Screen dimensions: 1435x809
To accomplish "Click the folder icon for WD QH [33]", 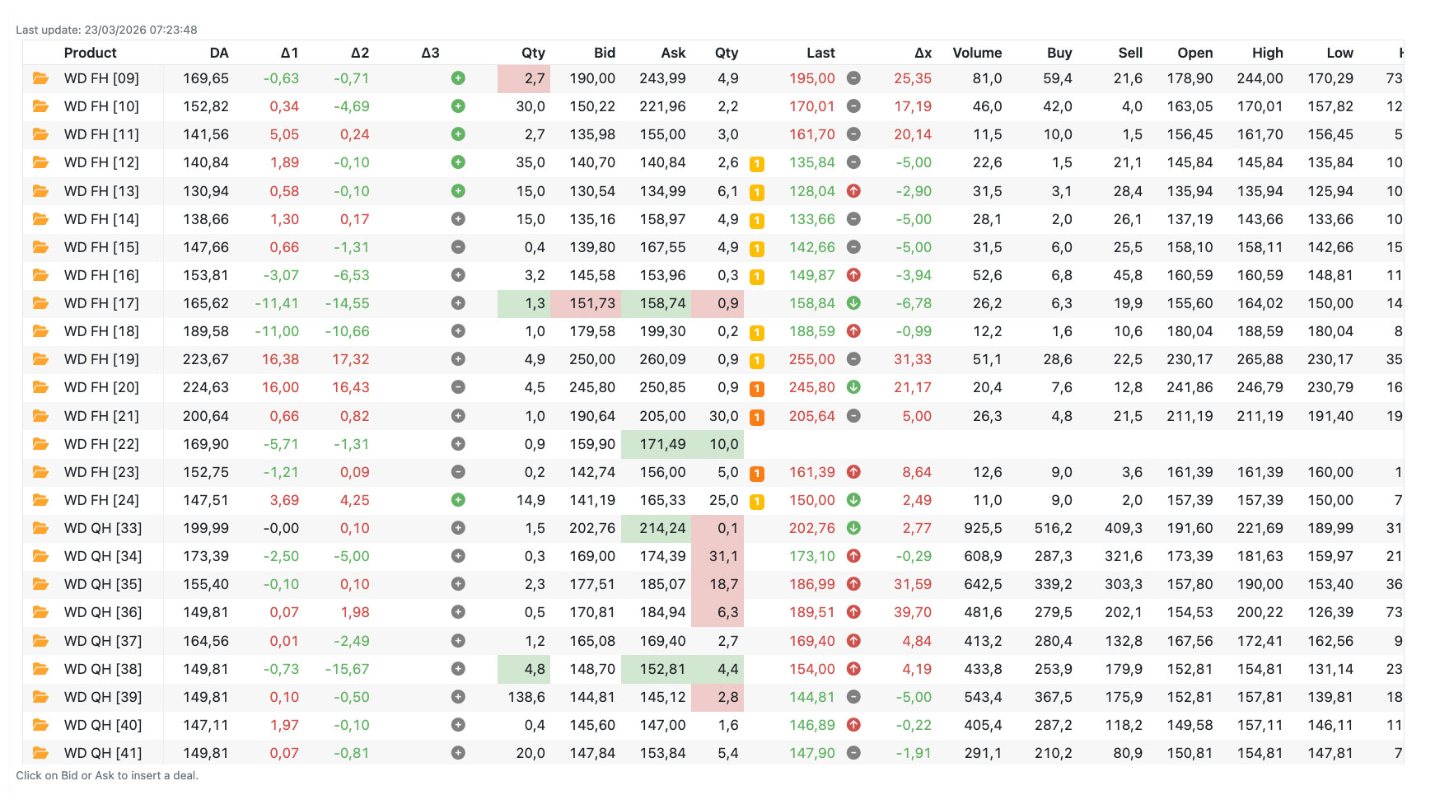I will coord(40,528).
